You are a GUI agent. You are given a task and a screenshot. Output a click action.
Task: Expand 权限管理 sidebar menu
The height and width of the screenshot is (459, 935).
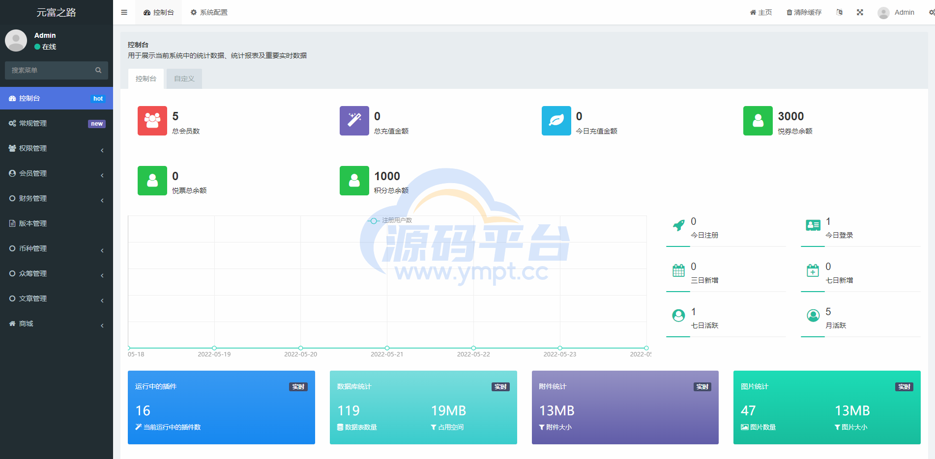[x=57, y=148]
